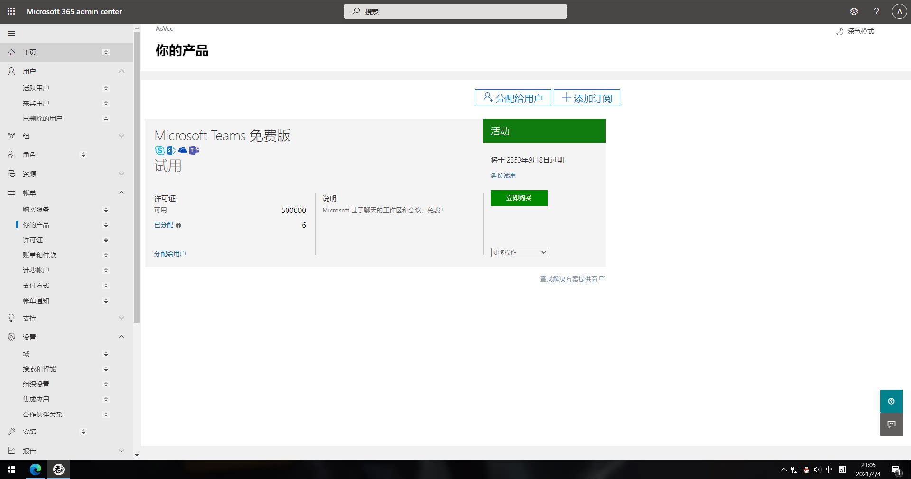
Task: Click the Teams icon in product card
Action: tap(194, 150)
